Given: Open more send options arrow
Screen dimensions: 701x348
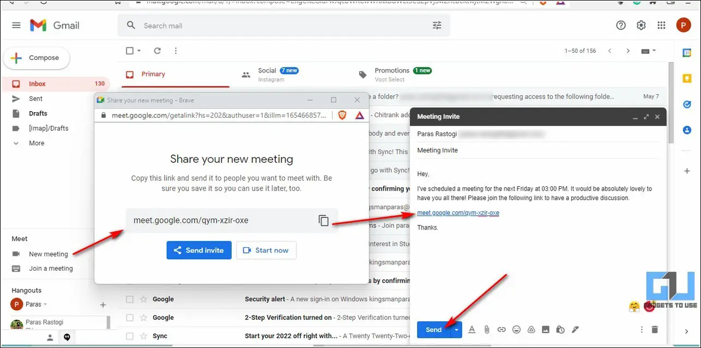Looking at the screenshot, I should click(456, 329).
